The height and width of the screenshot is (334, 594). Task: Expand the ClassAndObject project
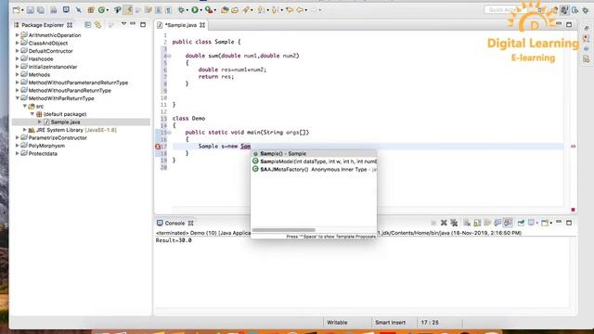click(17, 43)
